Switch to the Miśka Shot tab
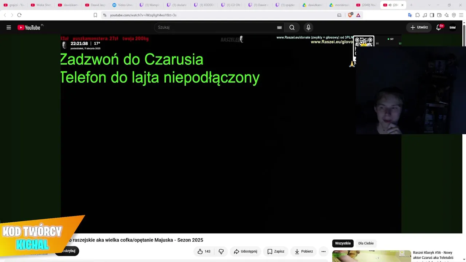Image resolution: width=466 pixels, height=262 pixels. (x=41, y=5)
